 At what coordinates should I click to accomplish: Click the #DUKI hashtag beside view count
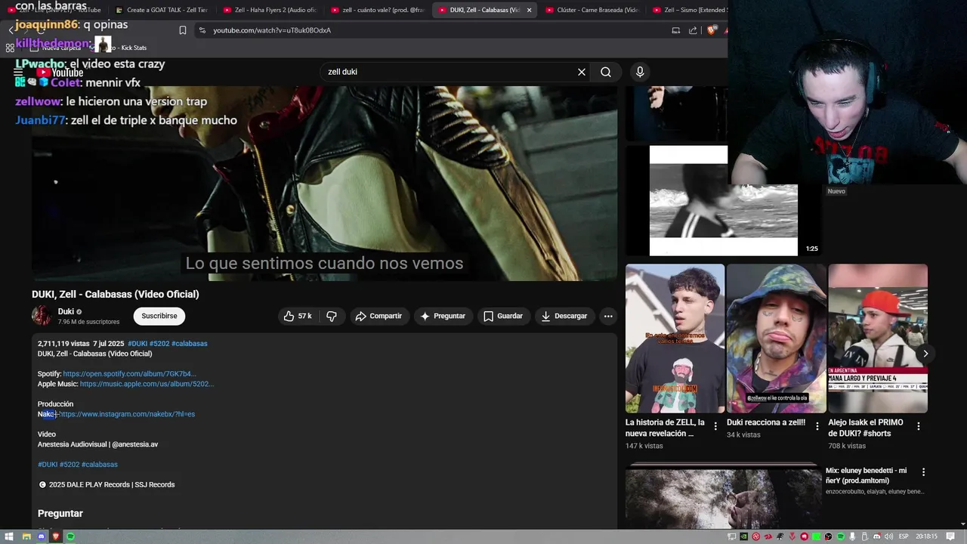137,344
